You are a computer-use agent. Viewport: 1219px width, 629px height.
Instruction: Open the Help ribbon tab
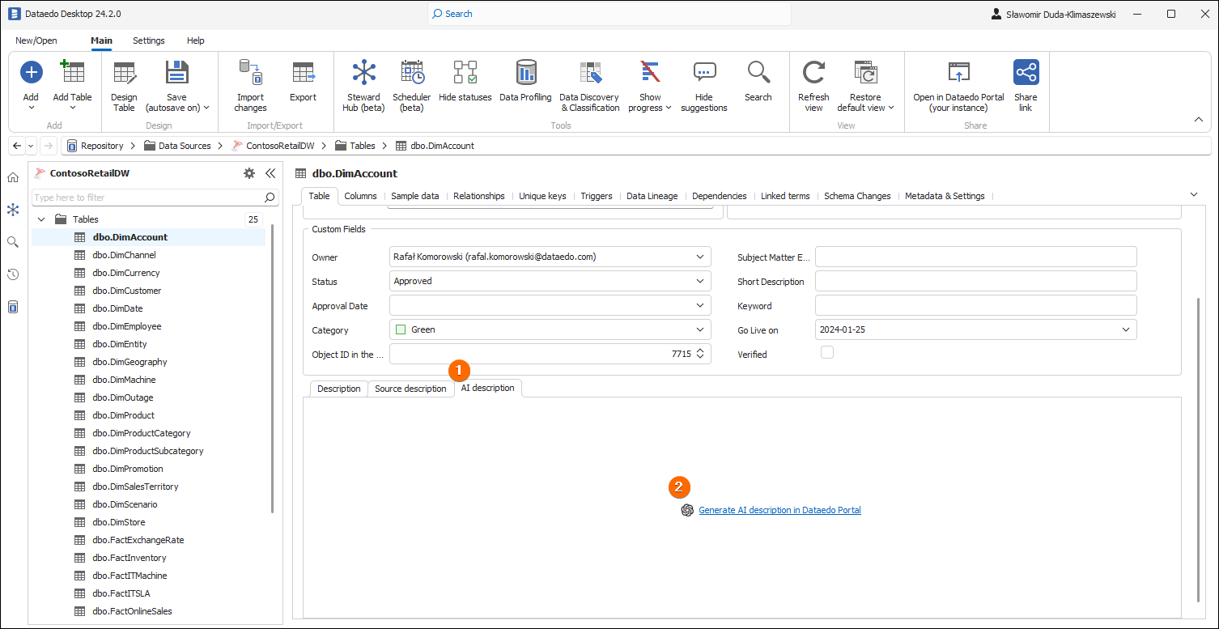click(196, 40)
